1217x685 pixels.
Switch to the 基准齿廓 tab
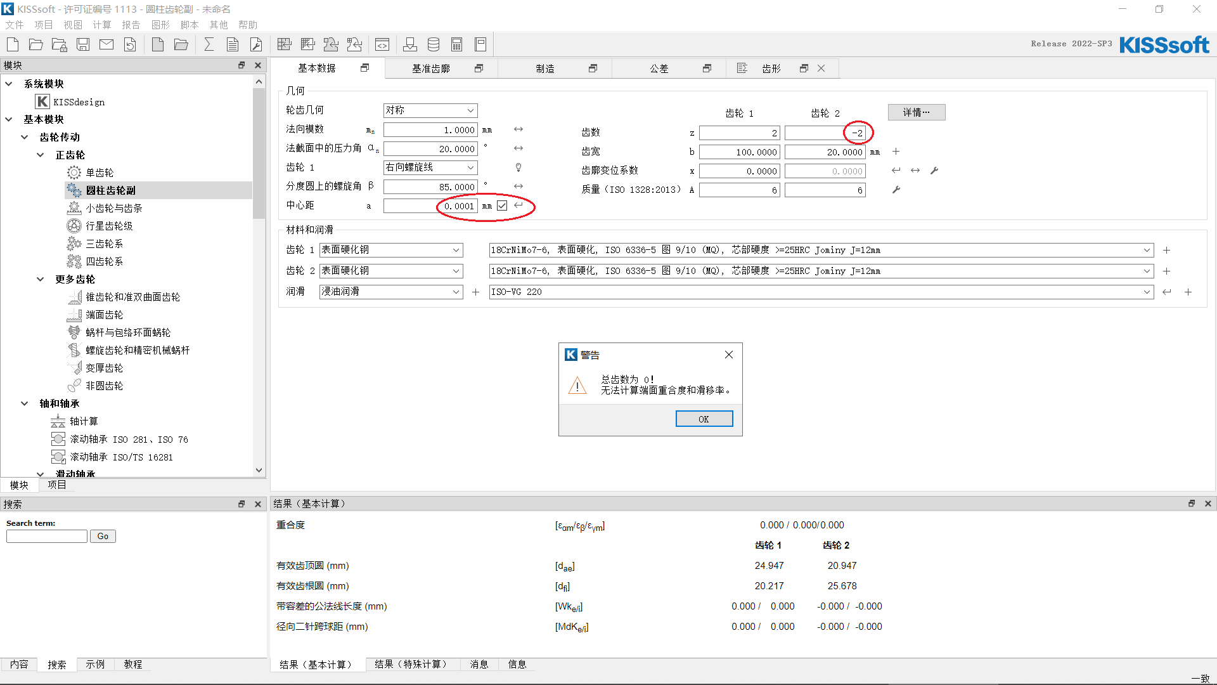(x=431, y=68)
